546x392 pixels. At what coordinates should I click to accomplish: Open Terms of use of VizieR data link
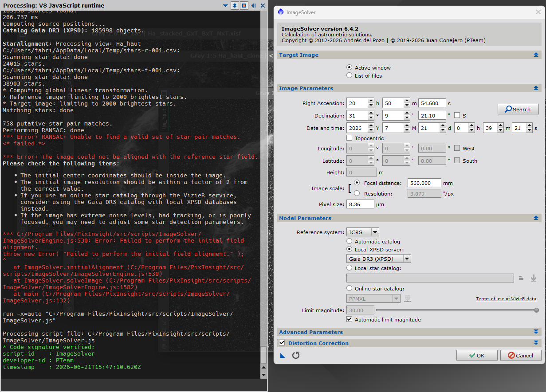click(506, 299)
